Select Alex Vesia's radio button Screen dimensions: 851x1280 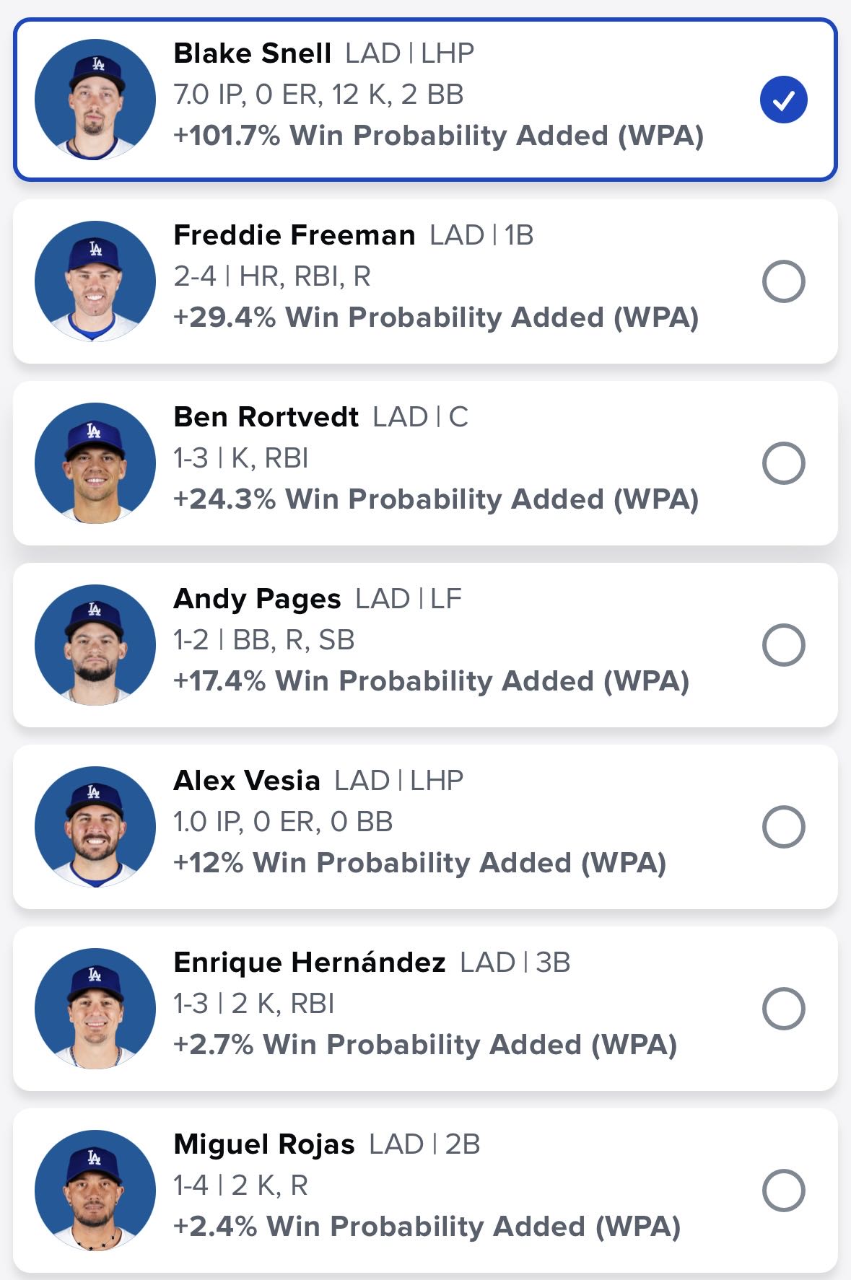pyautogui.click(x=783, y=827)
